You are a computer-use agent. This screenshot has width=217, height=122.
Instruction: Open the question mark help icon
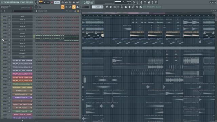[145, 2]
